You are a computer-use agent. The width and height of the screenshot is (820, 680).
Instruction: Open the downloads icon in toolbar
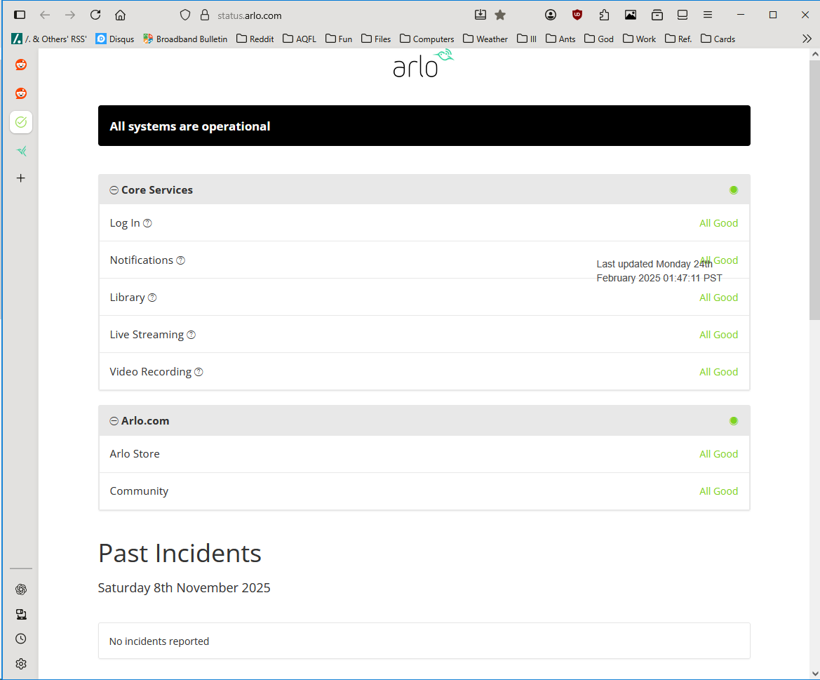[480, 14]
